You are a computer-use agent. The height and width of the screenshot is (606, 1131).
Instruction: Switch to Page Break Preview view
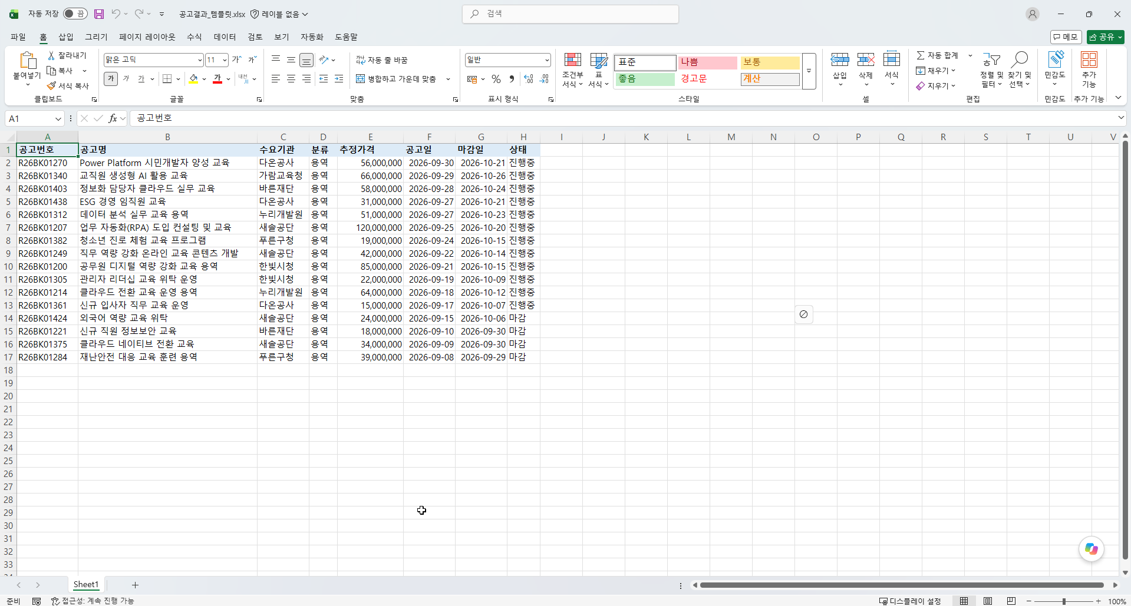[x=1011, y=601]
